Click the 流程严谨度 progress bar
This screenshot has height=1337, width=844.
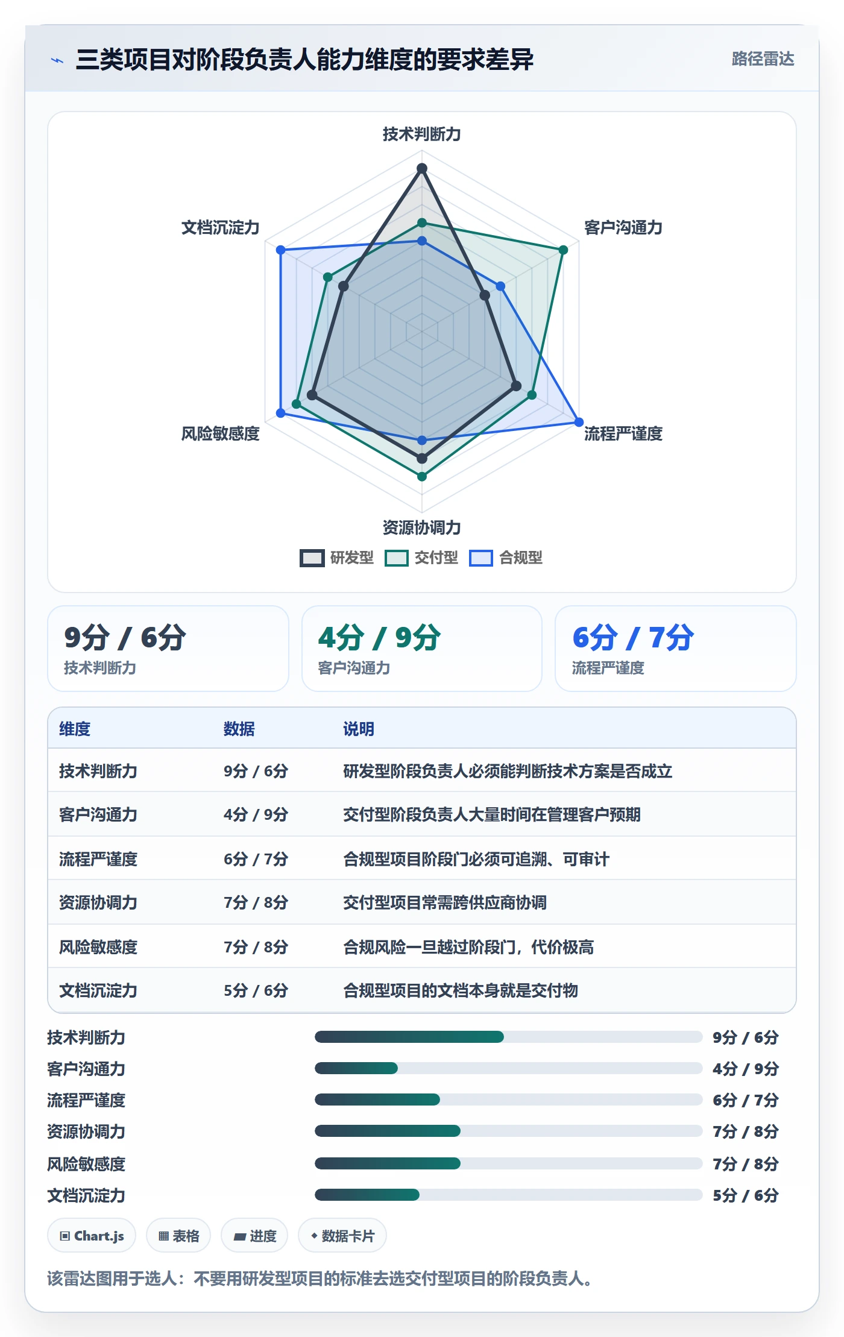pos(508,1099)
